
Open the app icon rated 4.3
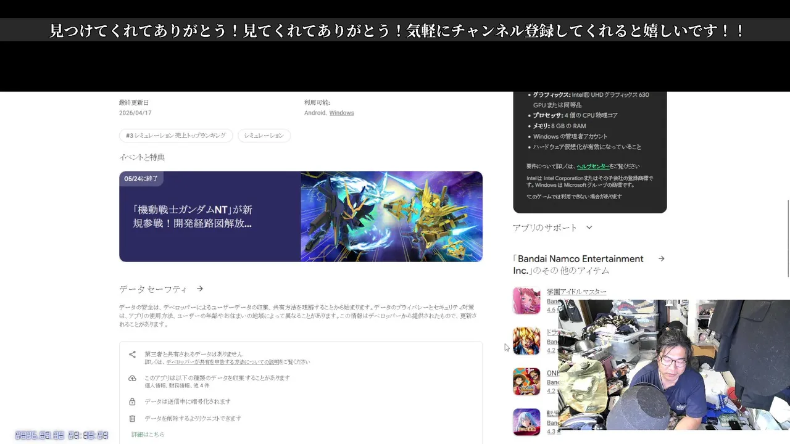(x=526, y=422)
